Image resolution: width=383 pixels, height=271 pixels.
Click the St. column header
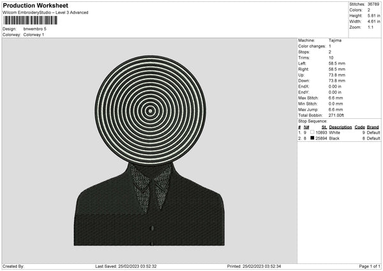pyautogui.click(x=324, y=127)
